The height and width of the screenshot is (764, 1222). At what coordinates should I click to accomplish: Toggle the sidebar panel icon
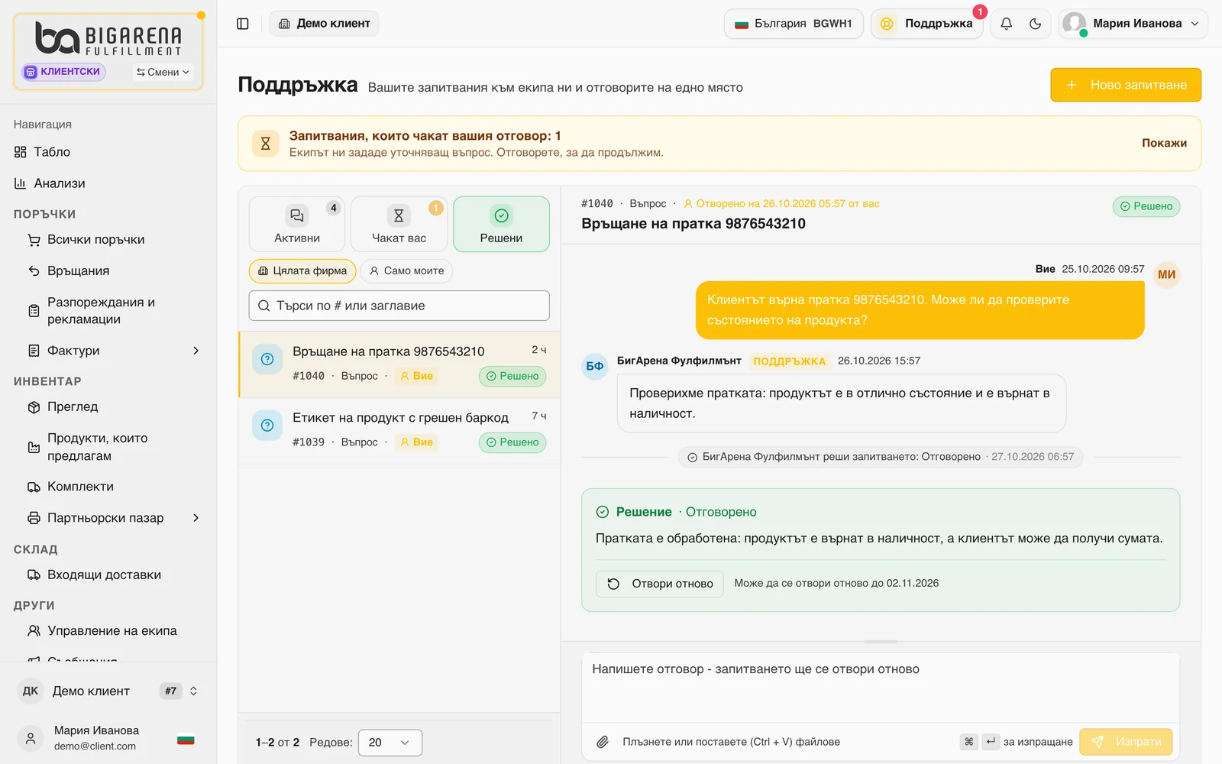pos(243,24)
